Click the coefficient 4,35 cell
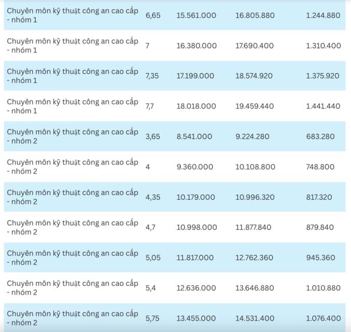 pyautogui.click(x=153, y=197)
